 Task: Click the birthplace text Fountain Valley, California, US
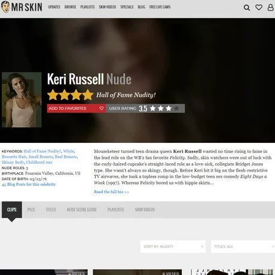click(x=53, y=173)
